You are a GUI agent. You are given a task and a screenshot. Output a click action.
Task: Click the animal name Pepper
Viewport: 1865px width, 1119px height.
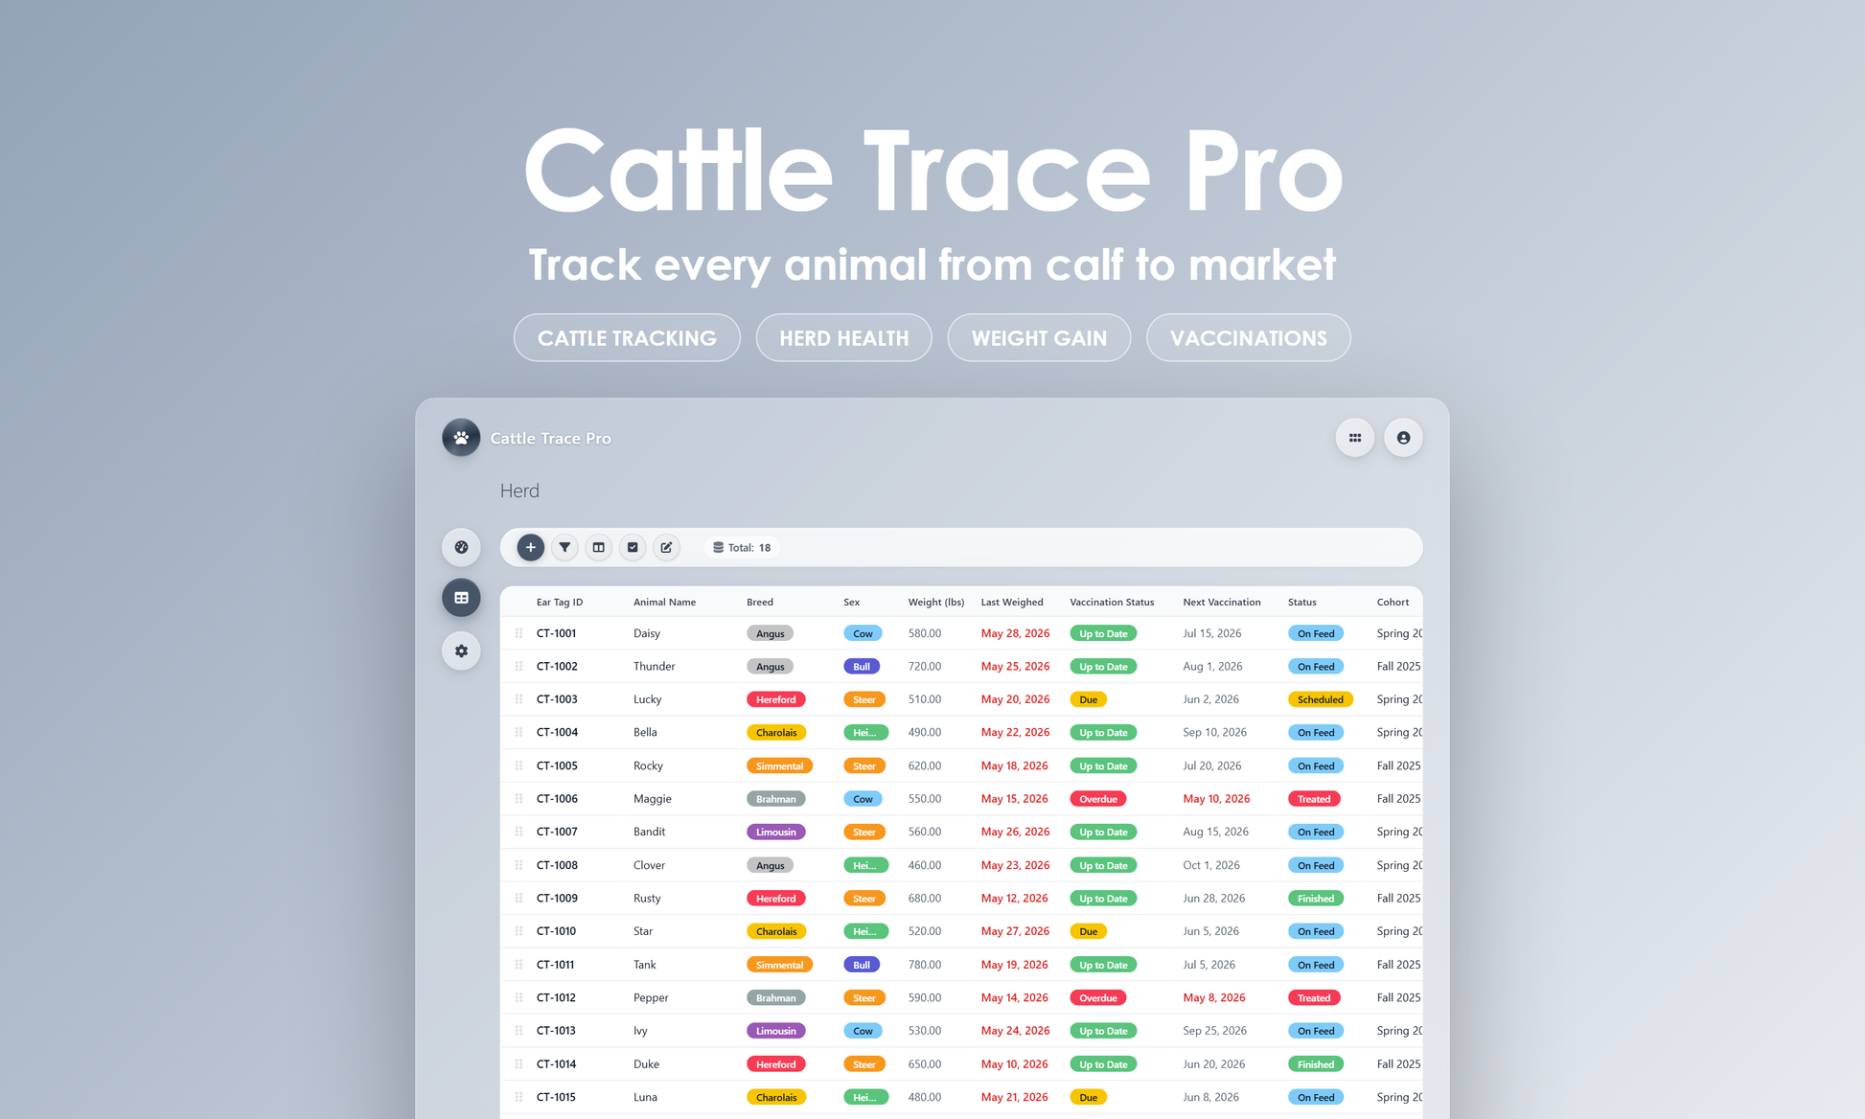coord(651,997)
